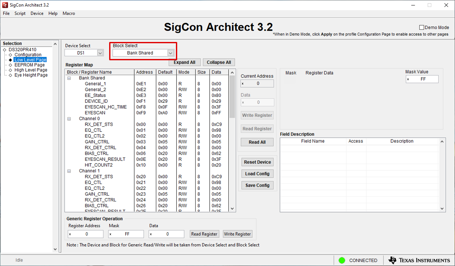Click the Read All button

pyautogui.click(x=257, y=142)
